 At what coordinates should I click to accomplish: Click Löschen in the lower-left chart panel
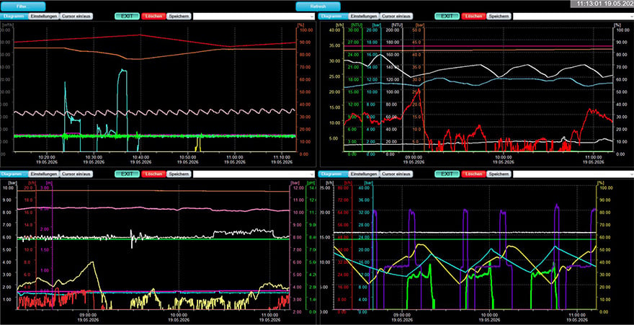pyautogui.click(x=153, y=174)
